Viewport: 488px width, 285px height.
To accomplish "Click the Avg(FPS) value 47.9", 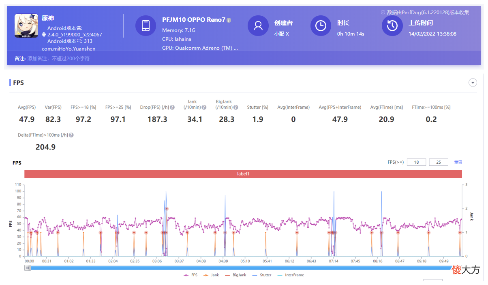I will pyautogui.click(x=27, y=119).
